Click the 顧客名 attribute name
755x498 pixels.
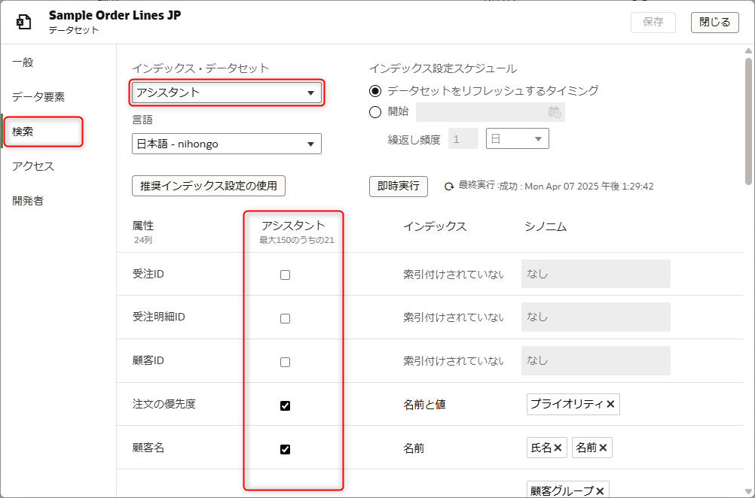(x=148, y=448)
